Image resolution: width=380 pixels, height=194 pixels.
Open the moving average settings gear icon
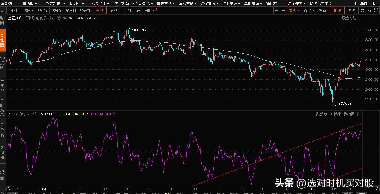click(x=59, y=18)
